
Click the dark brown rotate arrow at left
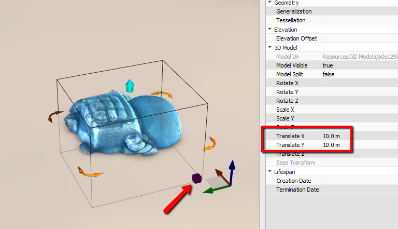55,116
